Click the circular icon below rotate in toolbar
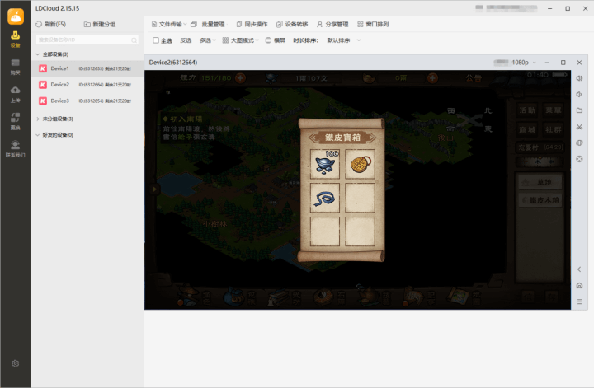Screen dimensions: 594x388 point(579,159)
